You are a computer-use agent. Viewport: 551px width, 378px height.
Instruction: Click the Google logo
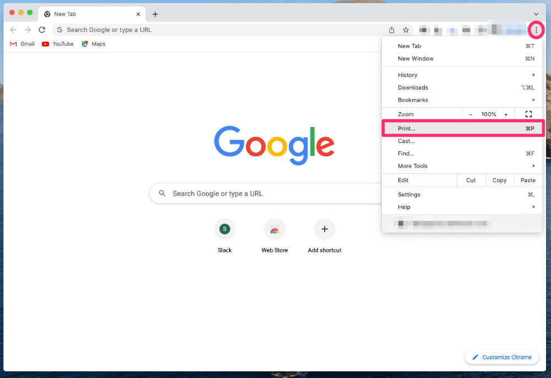[x=274, y=145]
